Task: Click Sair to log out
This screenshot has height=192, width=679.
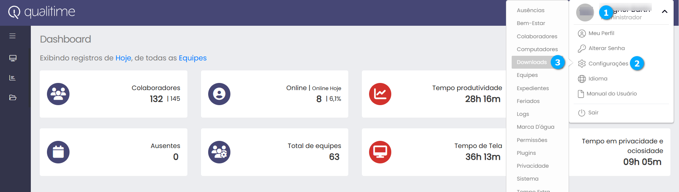Action: coord(593,113)
